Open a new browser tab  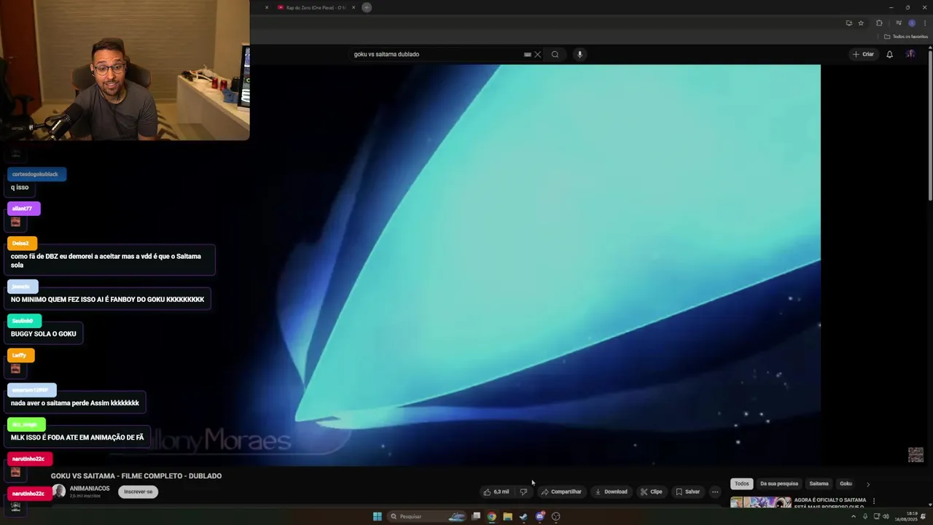point(367,7)
